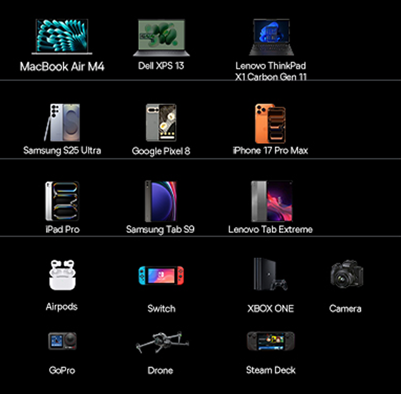The image size is (401, 394).
Task: Click the "Google Pixel 8" label
Action: click(x=161, y=151)
